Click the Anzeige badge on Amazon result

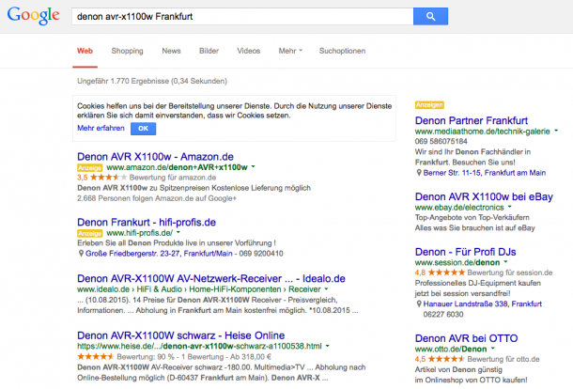[x=90, y=168]
